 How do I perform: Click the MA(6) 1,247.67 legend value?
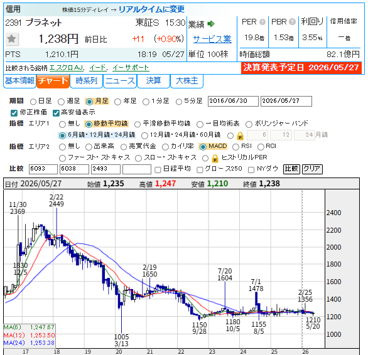42,327
